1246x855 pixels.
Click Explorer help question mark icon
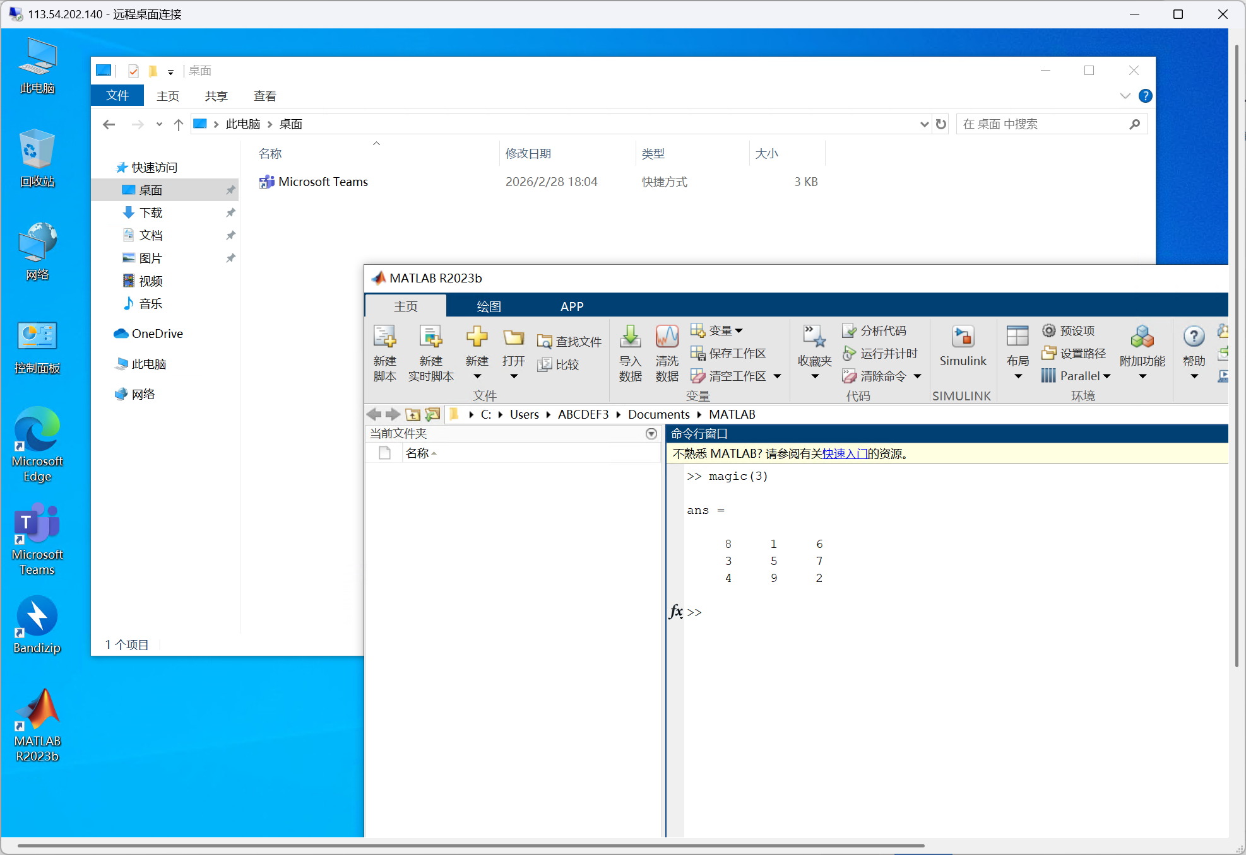pyautogui.click(x=1145, y=96)
